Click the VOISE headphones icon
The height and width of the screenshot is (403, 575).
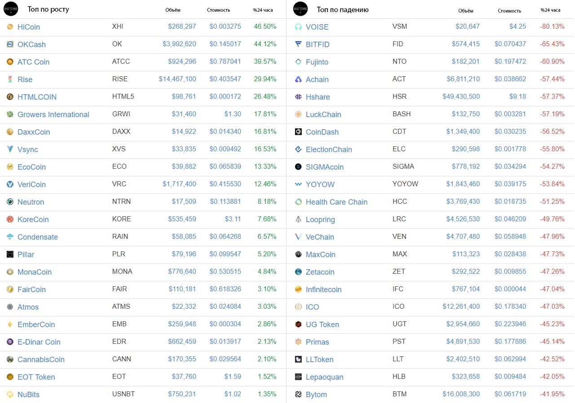tap(298, 27)
